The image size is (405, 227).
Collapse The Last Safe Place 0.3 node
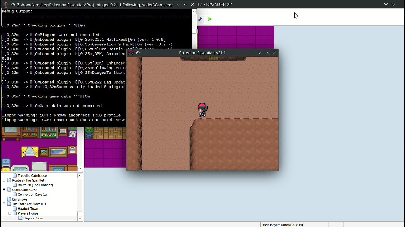click(4, 204)
